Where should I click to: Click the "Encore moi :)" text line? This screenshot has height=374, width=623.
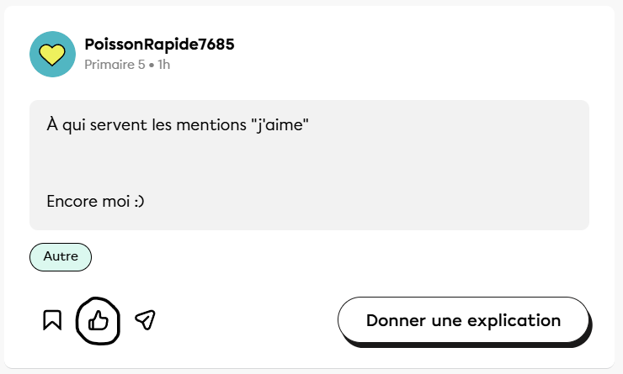(x=95, y=202)
